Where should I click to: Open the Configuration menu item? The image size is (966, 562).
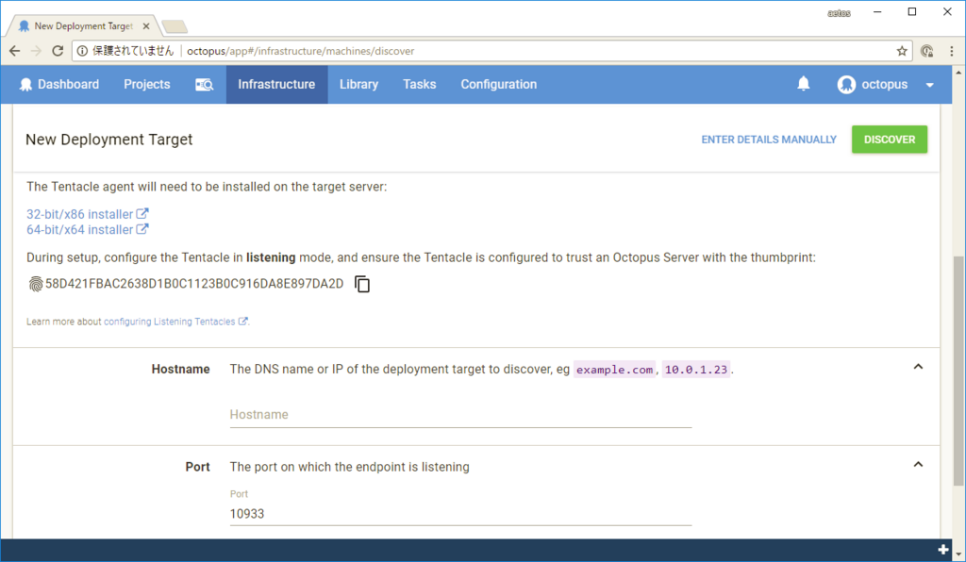pos(498,84)
